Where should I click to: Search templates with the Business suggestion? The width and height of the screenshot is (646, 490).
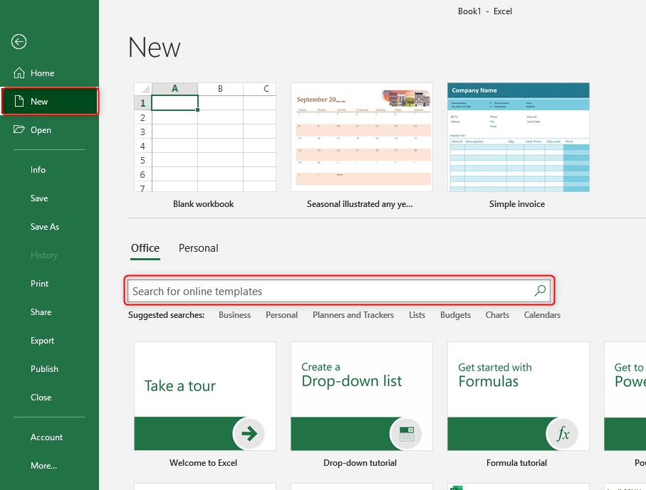(x=234, y=314)
